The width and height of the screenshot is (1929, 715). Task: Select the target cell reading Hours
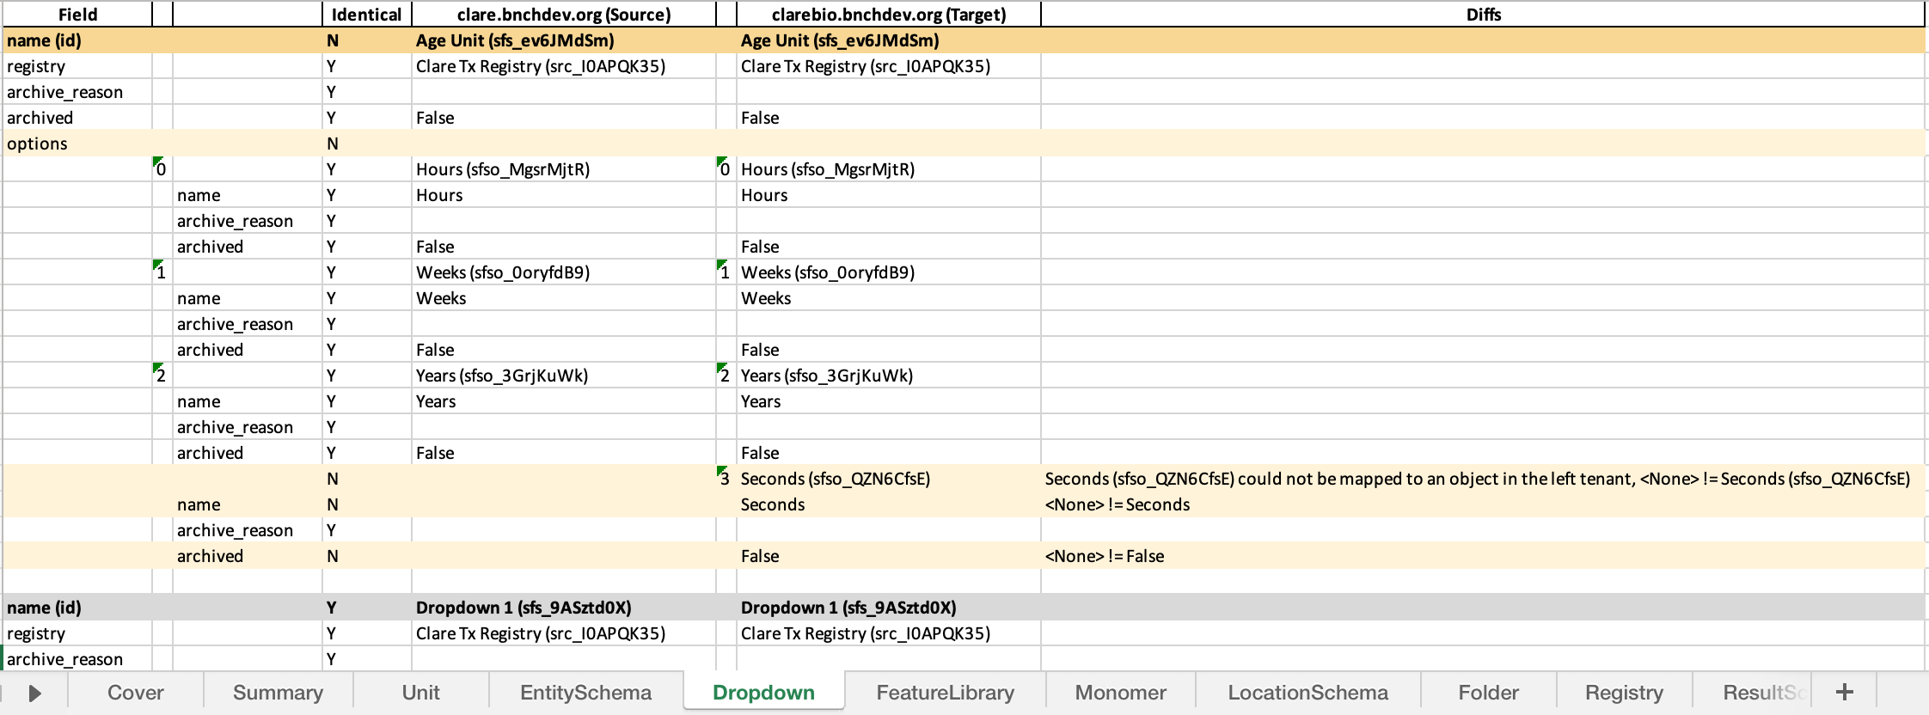pos(888,195)
